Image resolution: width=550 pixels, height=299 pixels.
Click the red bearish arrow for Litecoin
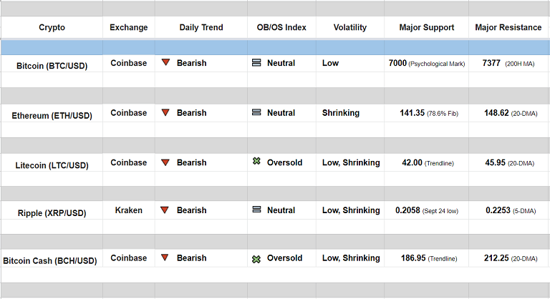click(x=165, y=163)
